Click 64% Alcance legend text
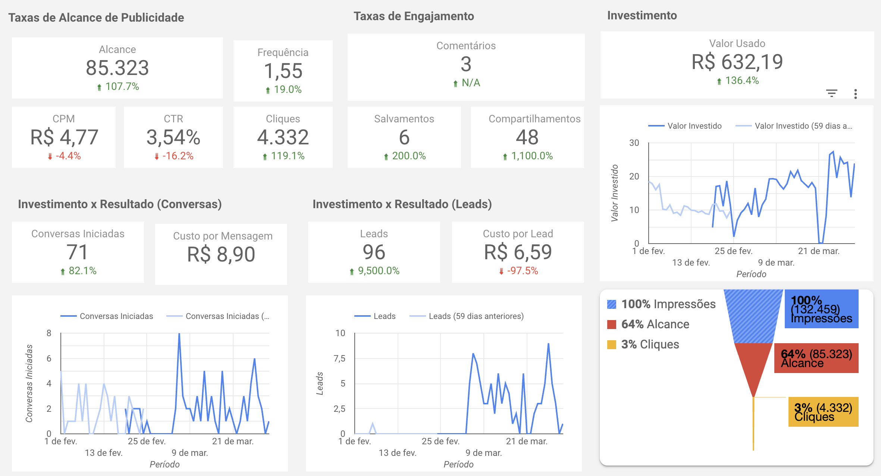 (655, 325)
